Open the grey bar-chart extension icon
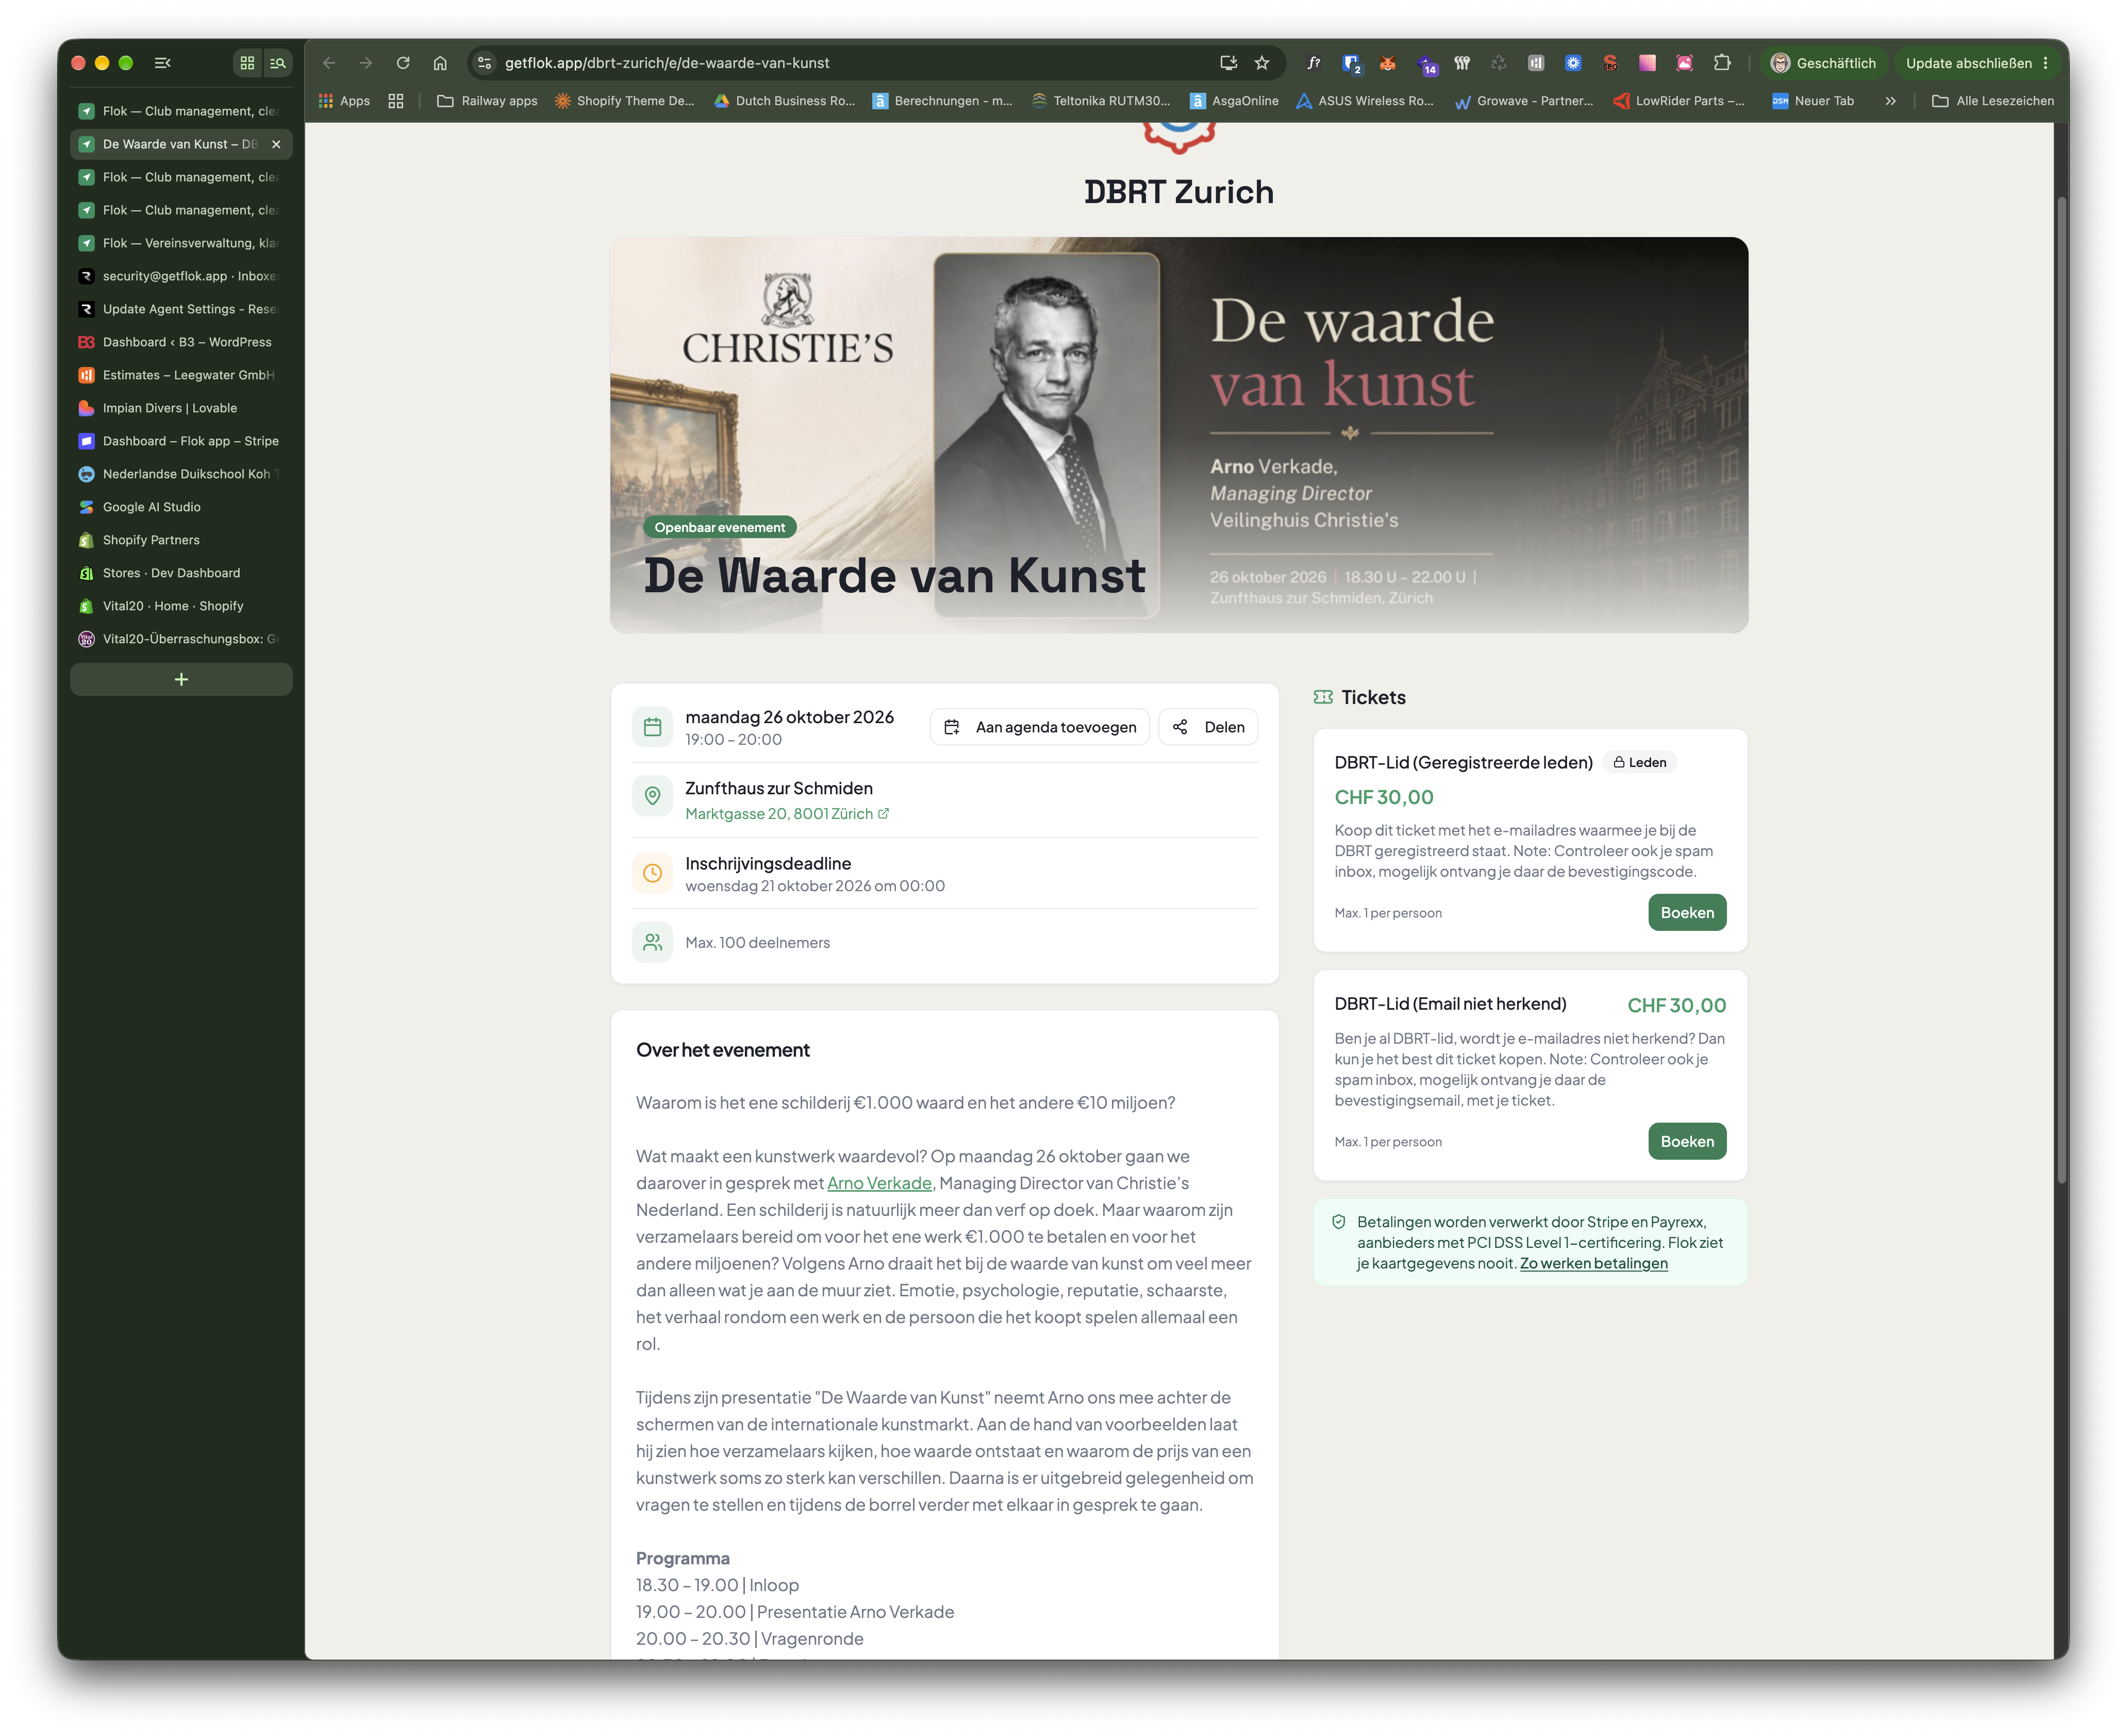 1536,63
